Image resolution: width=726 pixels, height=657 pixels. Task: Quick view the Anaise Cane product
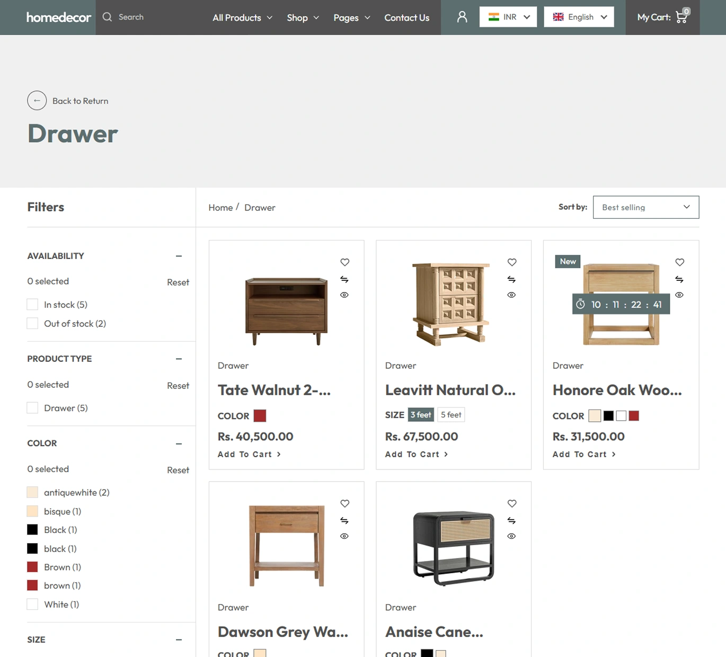coord(511,536)
